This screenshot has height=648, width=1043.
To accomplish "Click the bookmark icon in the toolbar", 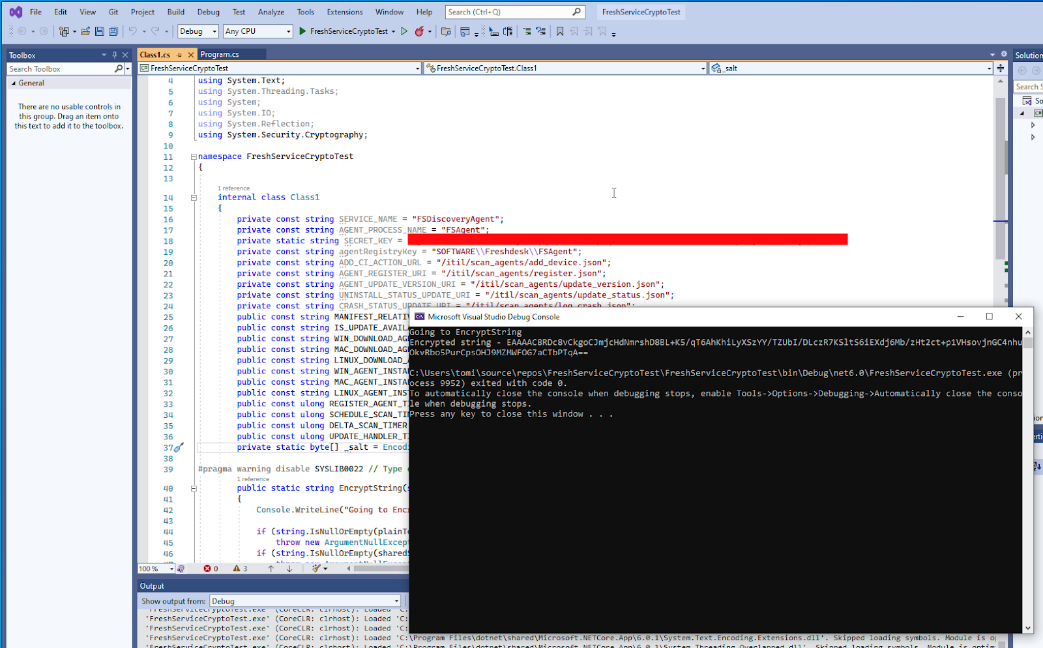I will 560,31.
